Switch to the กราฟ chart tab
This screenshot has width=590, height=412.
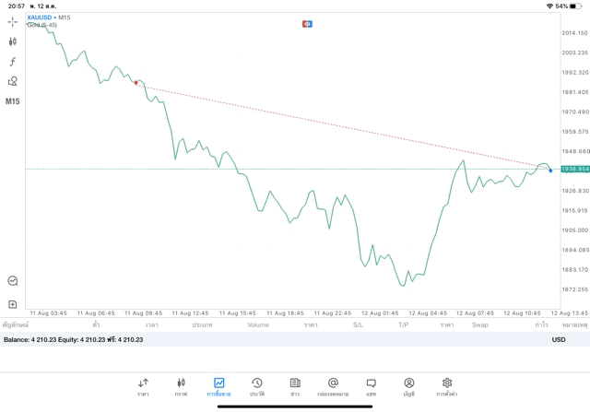click(x=181, y=386)
